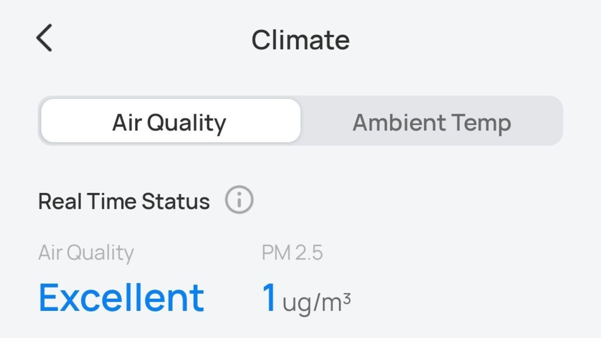This screenshot has height=338, width=601.
Task: Open the Real Time Status info icon
Action: [239, 200]
